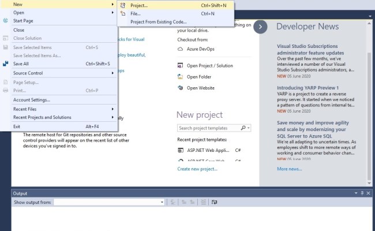This screenshot has height=231, width=375.
Task: Click the New Project icon in the submenu
Action: (x=123, y=5)
